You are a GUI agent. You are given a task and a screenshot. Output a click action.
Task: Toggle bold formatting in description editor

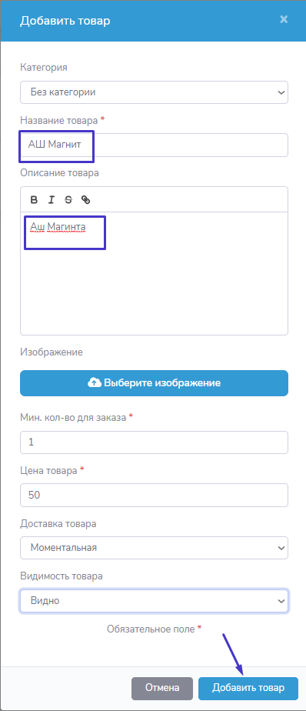click(34, 199)
